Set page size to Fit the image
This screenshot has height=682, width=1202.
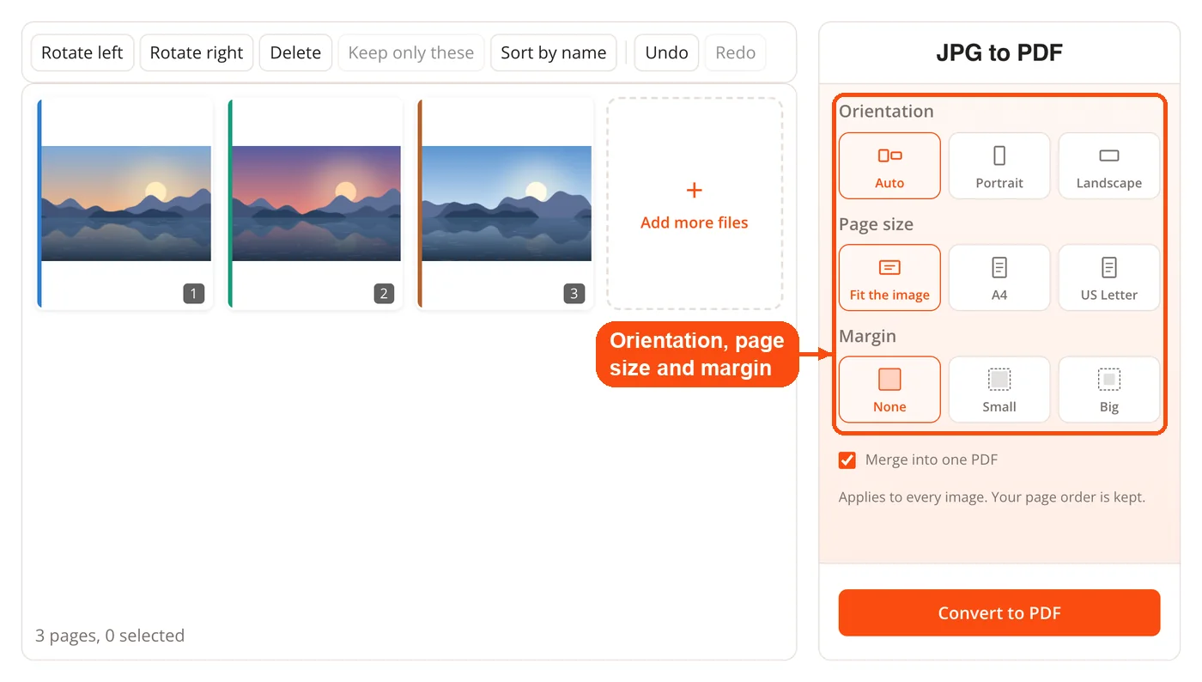click(889, 277)
